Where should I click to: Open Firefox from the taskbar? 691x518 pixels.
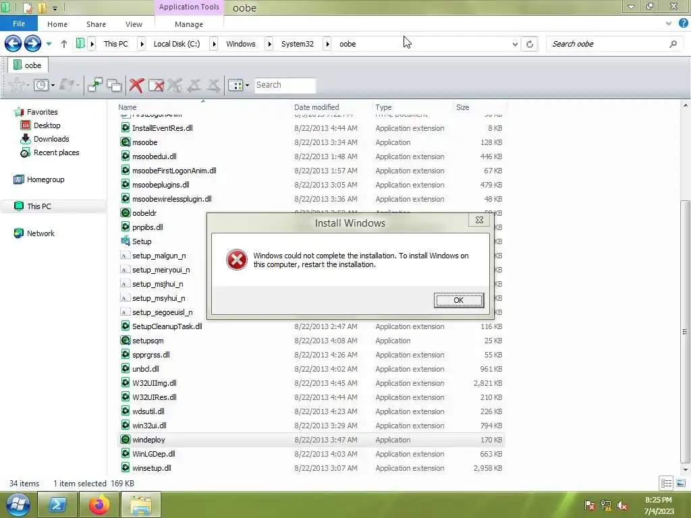pyautogui.click(x=99, y=505)
